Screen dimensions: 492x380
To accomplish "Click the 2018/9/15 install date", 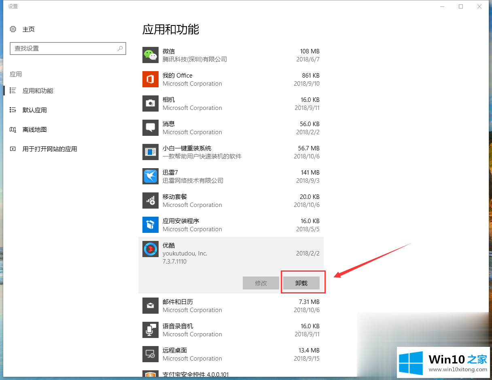I will tap(307, 358).
